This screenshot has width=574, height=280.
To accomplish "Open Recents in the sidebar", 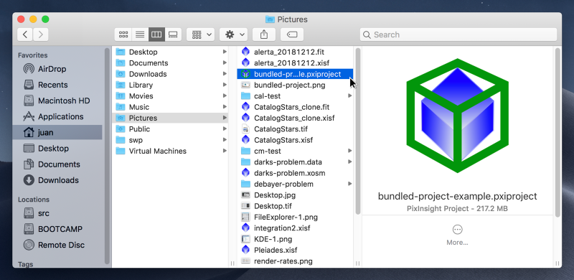I will pyautogui.click(x=57, y=85).
